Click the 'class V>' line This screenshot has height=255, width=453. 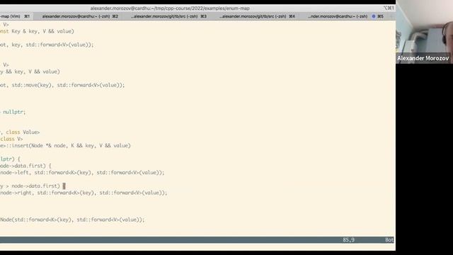[11, 139]
